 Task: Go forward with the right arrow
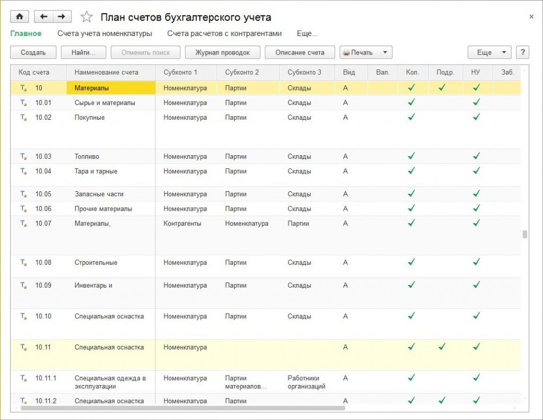click(x=62, y=17)
